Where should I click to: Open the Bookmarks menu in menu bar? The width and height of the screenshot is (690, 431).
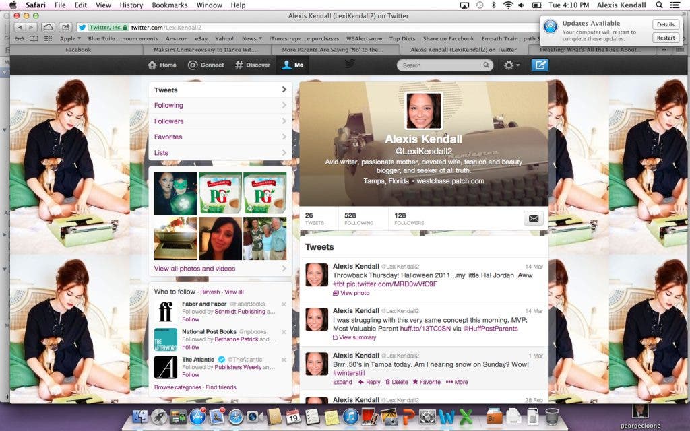point(169,5)
